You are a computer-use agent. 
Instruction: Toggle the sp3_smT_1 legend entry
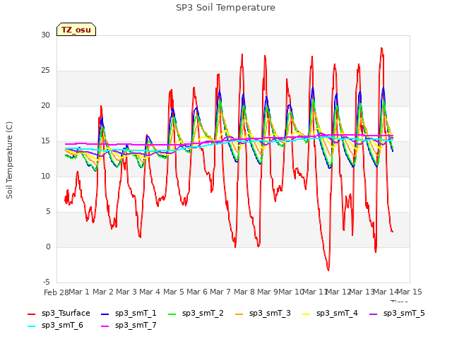pos(129,314)
